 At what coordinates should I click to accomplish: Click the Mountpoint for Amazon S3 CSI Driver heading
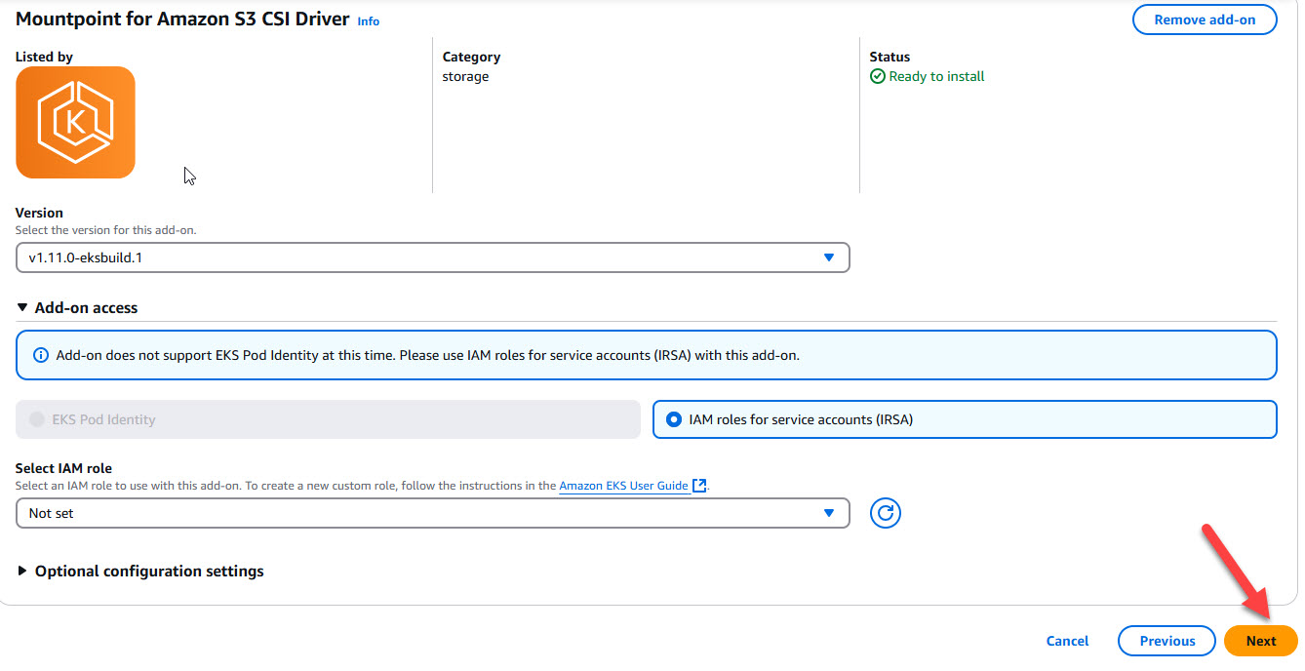tap(182, 19)
